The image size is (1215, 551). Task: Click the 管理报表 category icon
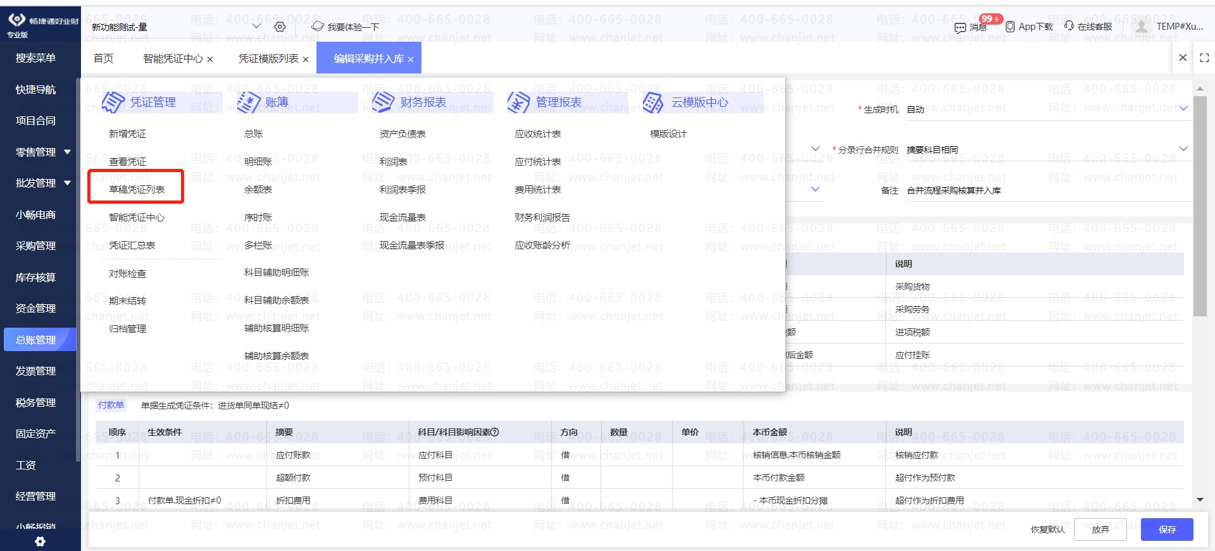[518, 102]
